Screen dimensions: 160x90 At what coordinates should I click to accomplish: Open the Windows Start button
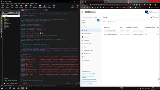(x=2, y=88)
